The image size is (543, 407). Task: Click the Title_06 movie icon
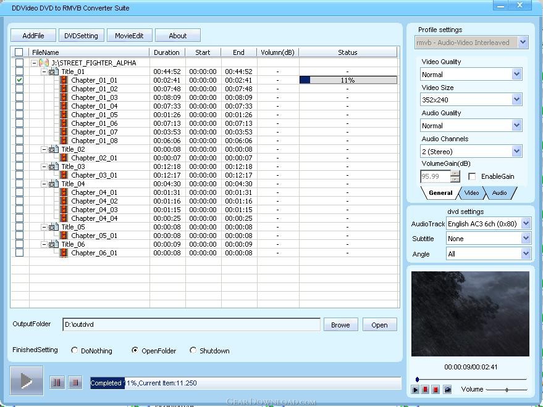[x=54, y=244]
